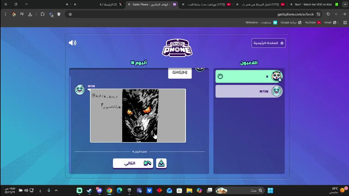Download the album with the download icon
The height and width of the screenshot is (196, 349).
click(x=161, y=163)
